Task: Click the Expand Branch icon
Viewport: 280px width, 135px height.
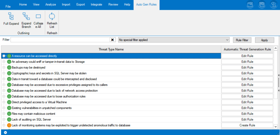Action: tap(26, 16)
